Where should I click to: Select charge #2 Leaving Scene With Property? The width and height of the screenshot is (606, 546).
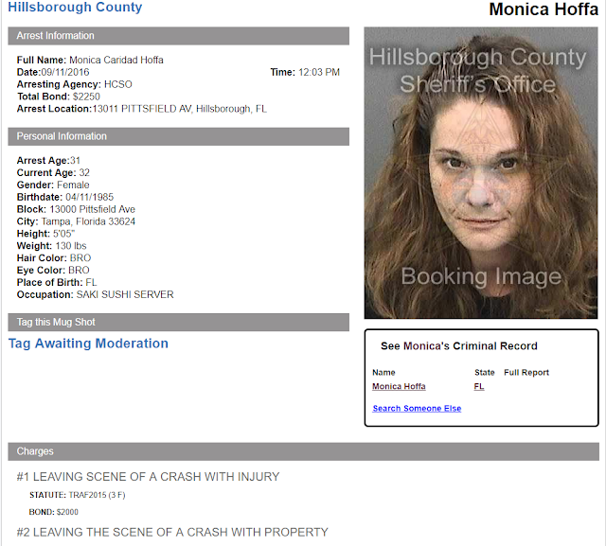coord(172,532)
